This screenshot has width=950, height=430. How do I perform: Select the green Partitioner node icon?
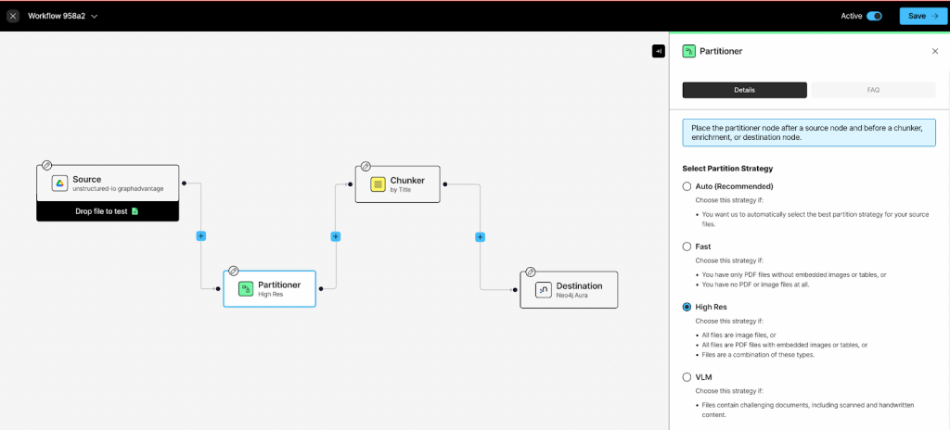tap(245, 289)
